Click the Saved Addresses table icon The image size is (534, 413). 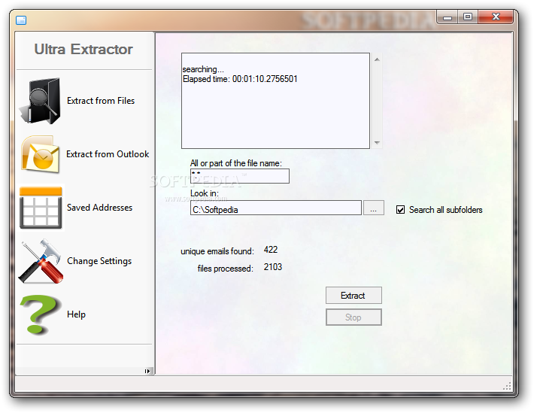(41, 208)
